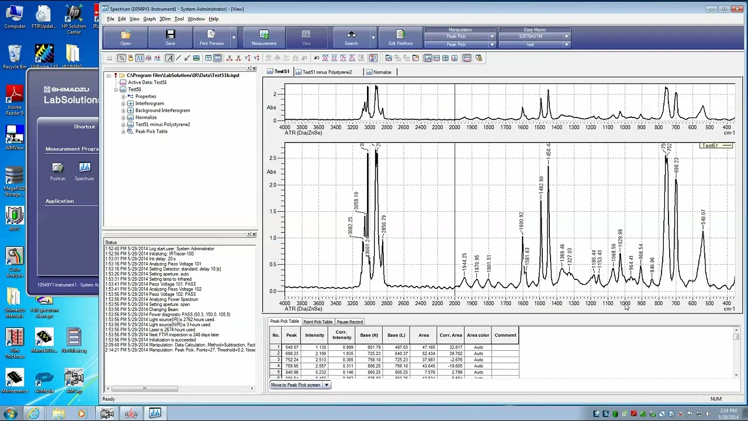The width and height of the screenshot is (748, 421).
Task: Open Internet Explorer from the taskbar
Action: pos(34,413)
